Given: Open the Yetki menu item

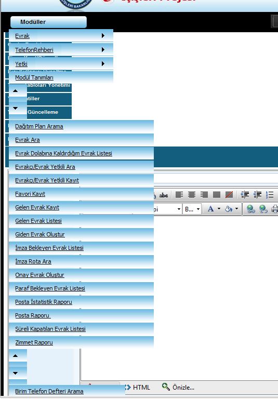Looking at the screenshot, I should click(x=61, y=63).
